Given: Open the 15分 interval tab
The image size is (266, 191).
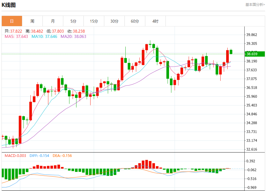Looking at the screenshot, I should click(x=94, y=21).
